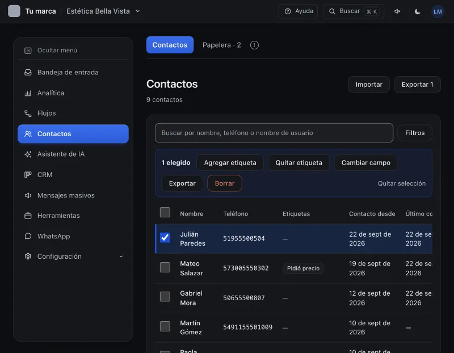Click the muted sound speaker icon

397,11
